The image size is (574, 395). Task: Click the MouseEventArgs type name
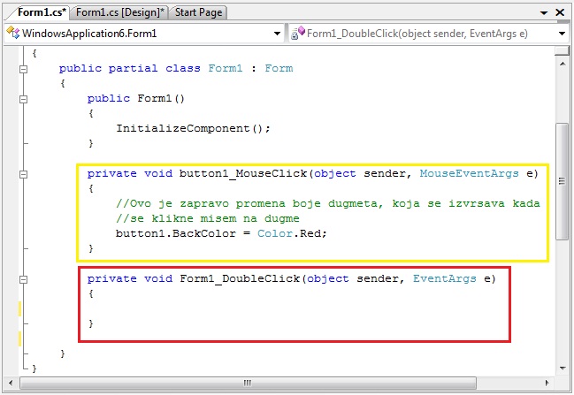point(469,173)
